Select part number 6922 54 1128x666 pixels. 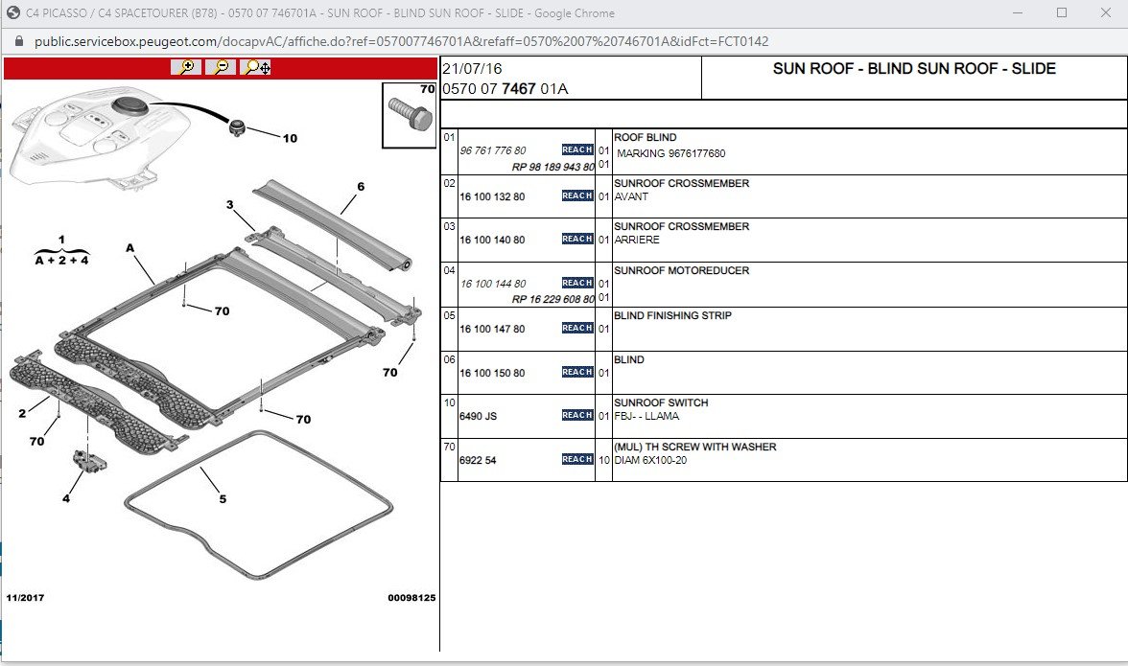point(478,460)
